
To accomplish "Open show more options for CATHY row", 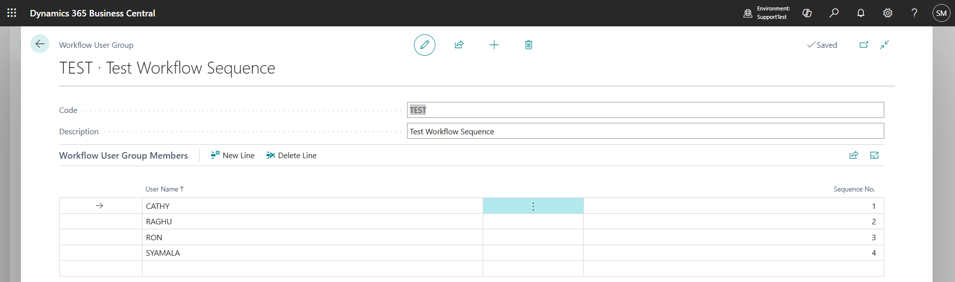I will (533, 206).
